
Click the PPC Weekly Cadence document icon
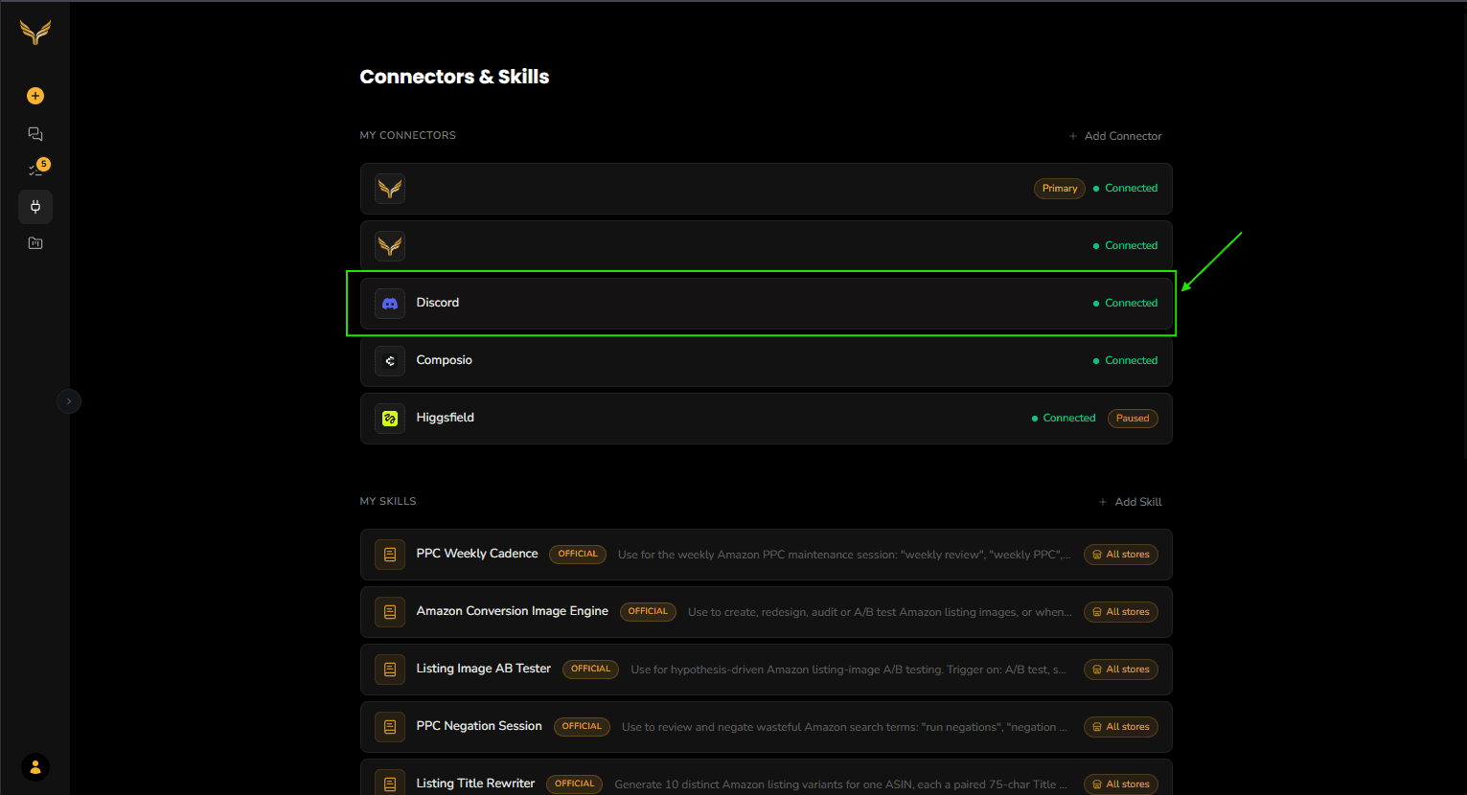(x=390, y=555)
